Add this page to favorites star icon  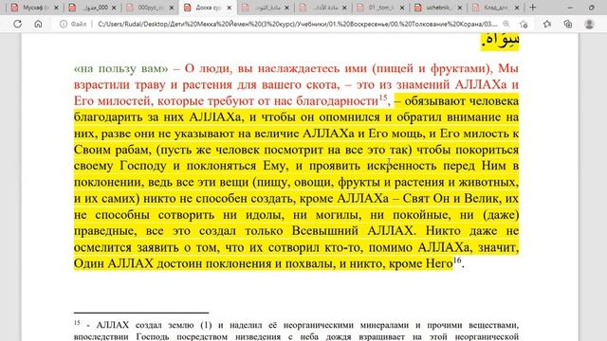(524, 24)
